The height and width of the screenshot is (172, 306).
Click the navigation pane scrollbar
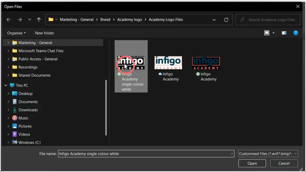(106, 108)
